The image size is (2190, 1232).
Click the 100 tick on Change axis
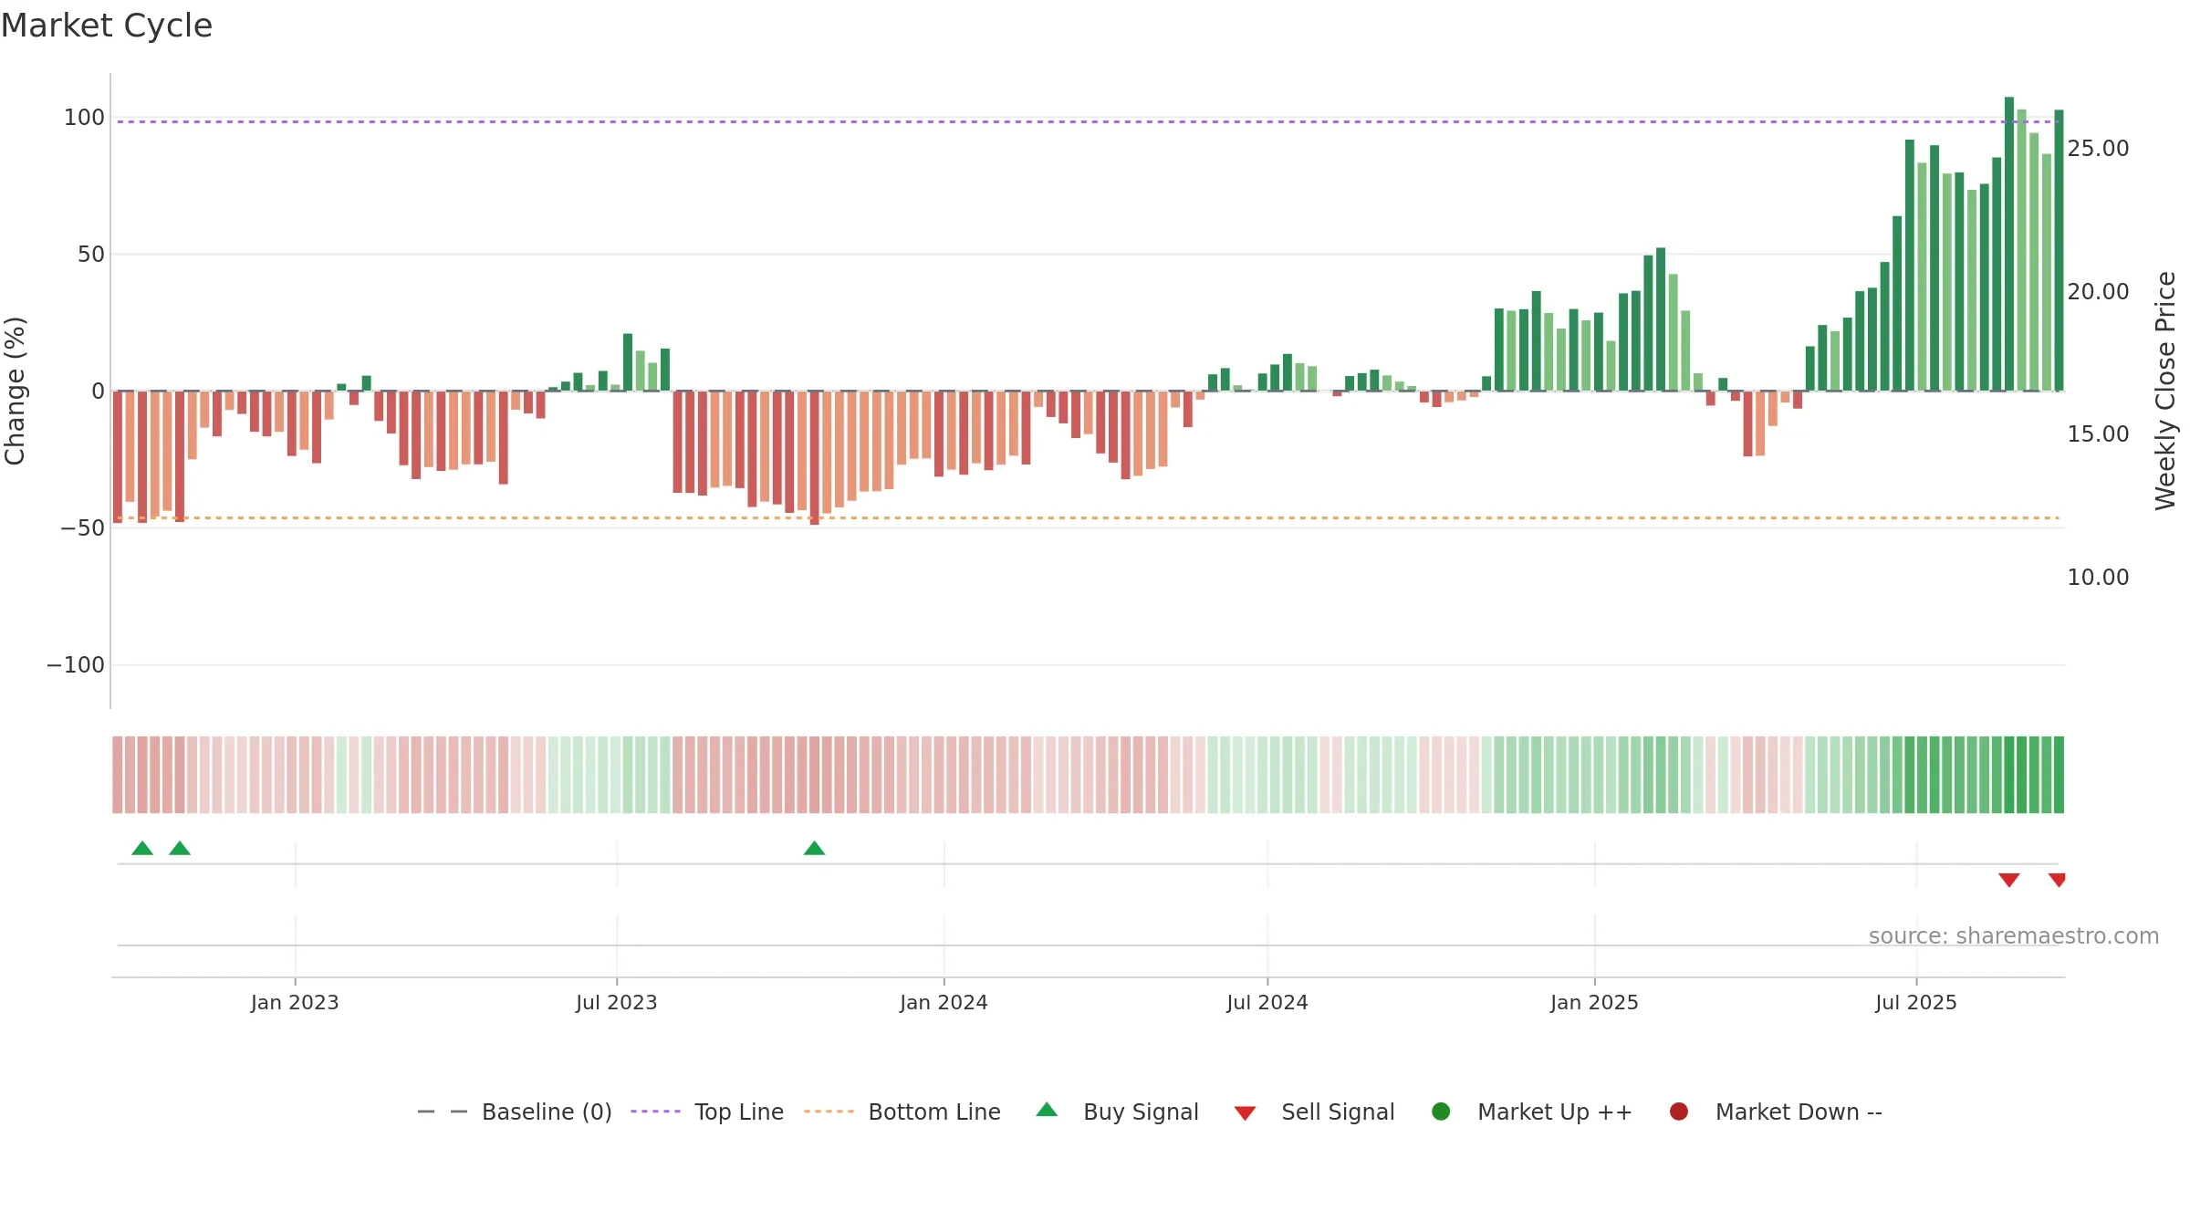[84, 117]
